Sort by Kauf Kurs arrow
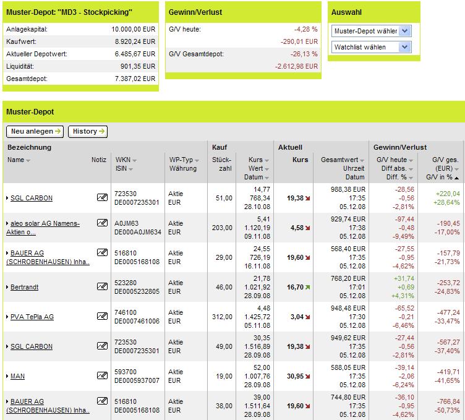Viewport: 465px width, 420px height. [x=267, y=160]
